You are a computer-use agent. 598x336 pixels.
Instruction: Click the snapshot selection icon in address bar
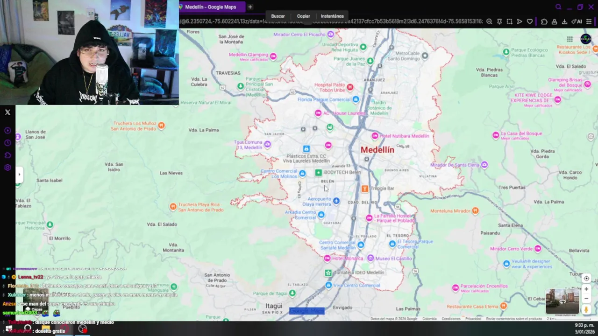point(509,21)
